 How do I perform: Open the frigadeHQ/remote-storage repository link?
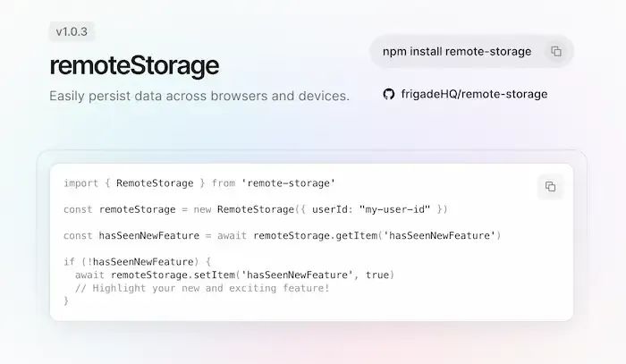(x=474, y=94)
